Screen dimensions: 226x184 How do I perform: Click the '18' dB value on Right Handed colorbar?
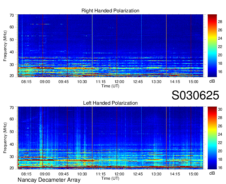click(220, 63)
